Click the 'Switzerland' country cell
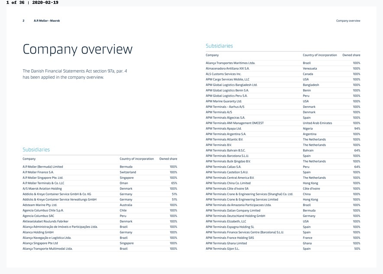The height and width of the screenshot is (274, 383). 128,172
